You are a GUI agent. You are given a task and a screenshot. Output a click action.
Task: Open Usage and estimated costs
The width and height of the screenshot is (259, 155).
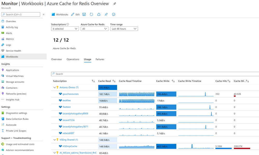click(20, 144)
